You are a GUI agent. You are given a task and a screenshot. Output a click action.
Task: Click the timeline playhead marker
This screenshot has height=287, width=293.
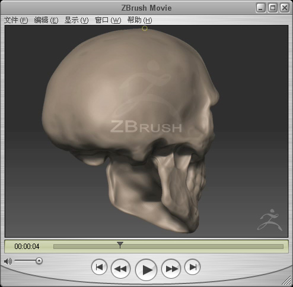[x=120, y=245]
